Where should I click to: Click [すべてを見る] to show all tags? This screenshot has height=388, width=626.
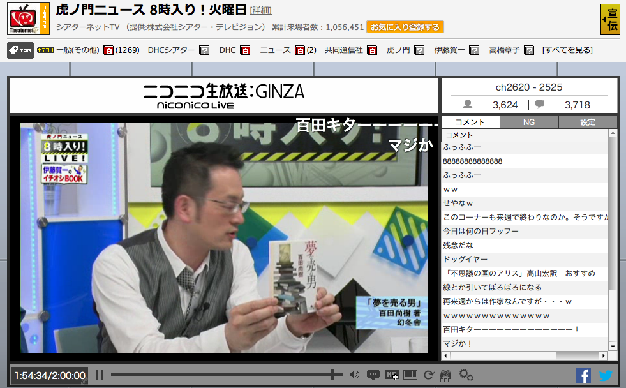(567, 50)
